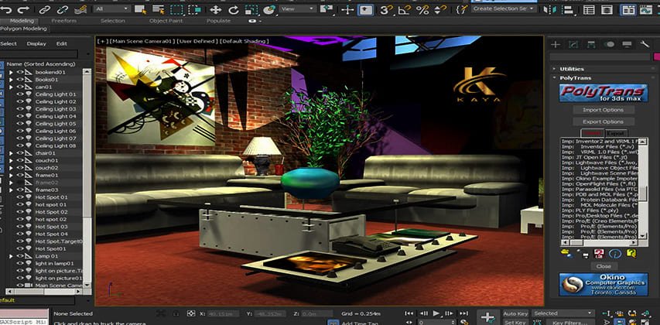Switch to the Modeling ribbon tab
This screenshot has width=660, height=325.
22,21
